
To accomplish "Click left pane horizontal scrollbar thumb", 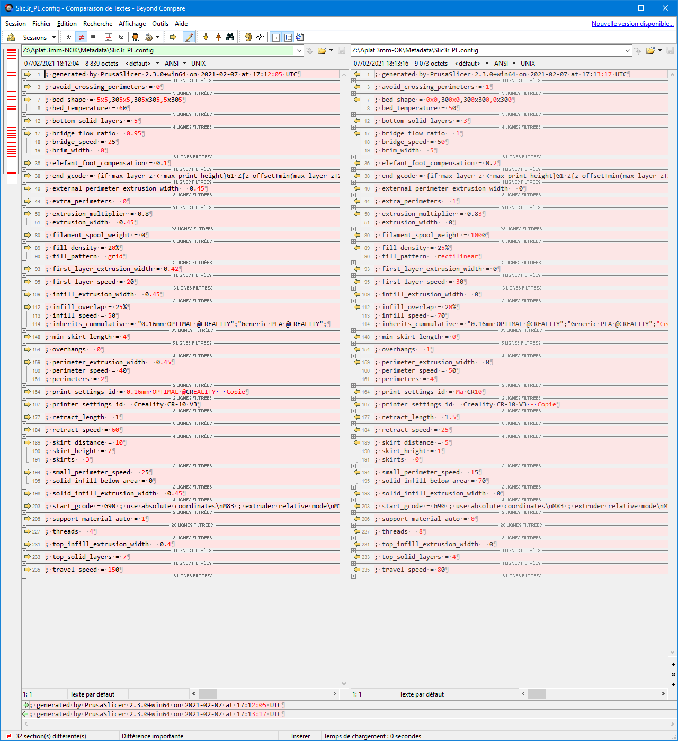I will (x=207, y=693).
